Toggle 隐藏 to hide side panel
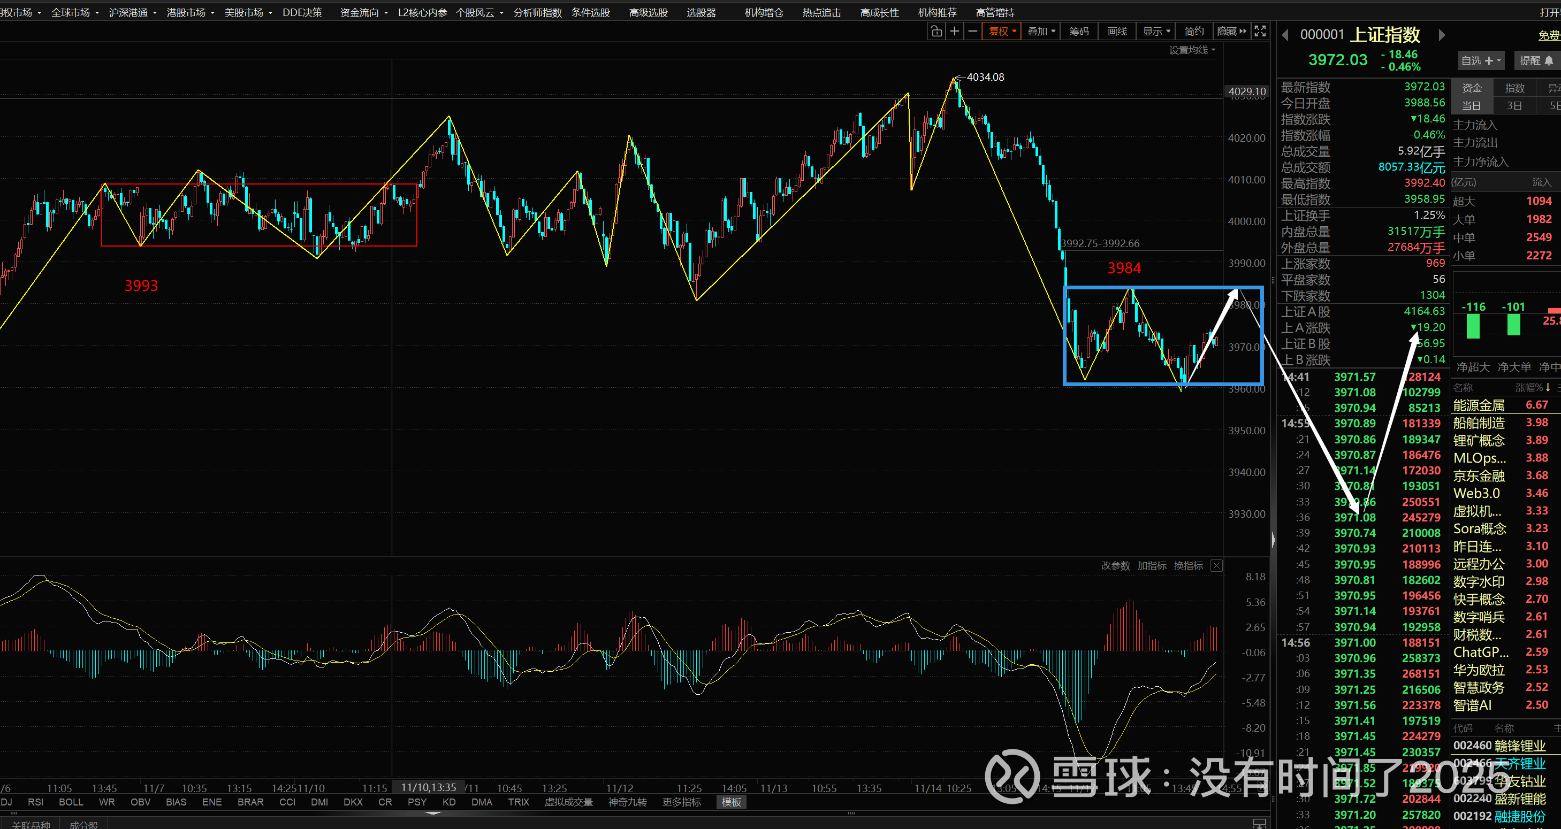 (1231, 32)
